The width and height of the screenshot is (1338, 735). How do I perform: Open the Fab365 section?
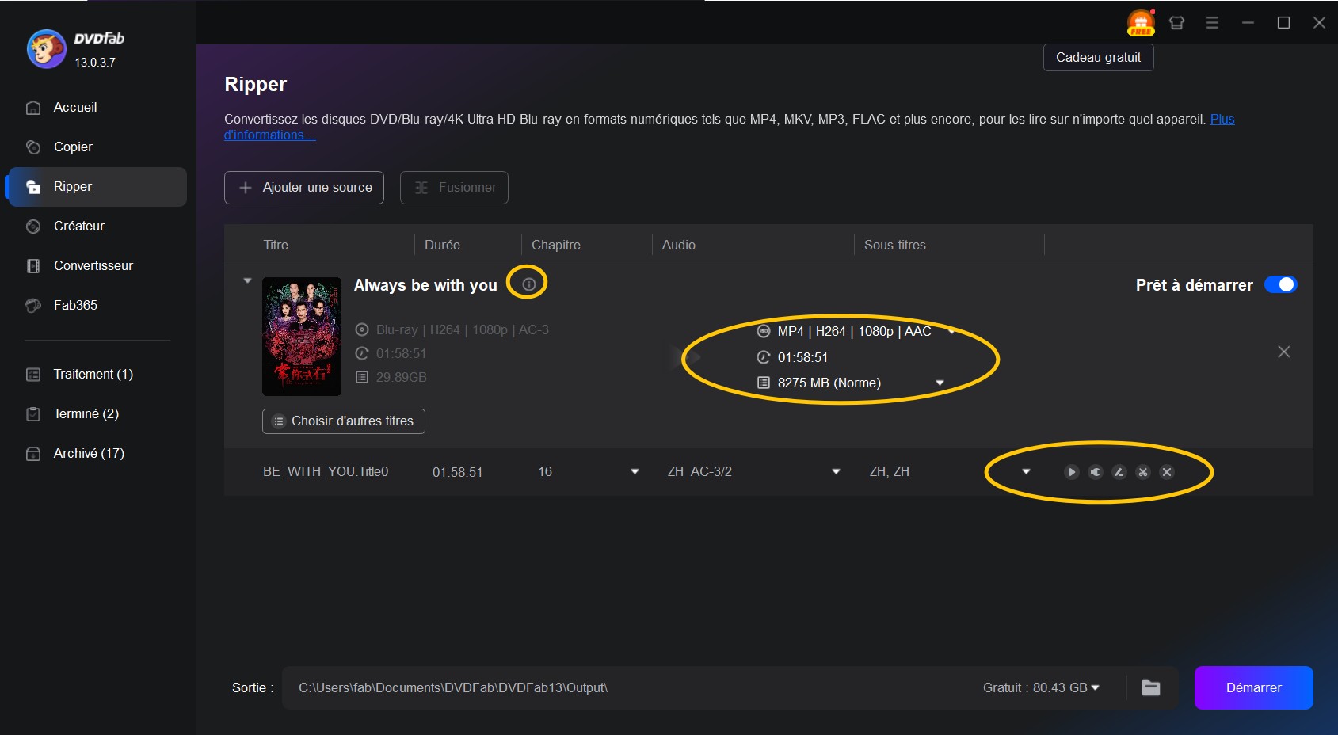point(97,306)
